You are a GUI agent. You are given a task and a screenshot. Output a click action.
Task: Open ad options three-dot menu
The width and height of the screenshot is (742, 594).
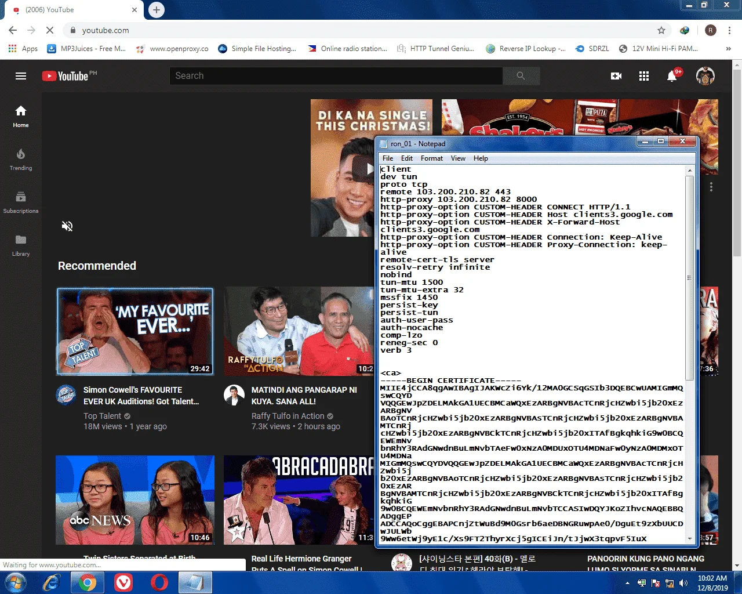coord(711,187)
